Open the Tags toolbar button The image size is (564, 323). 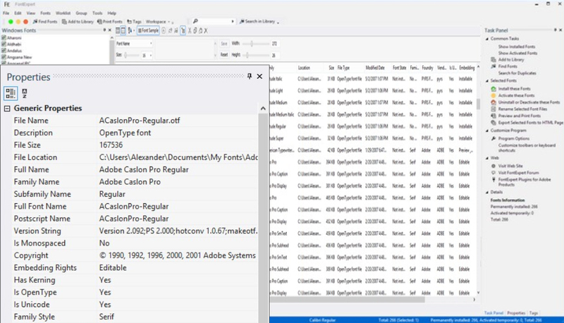134,22
